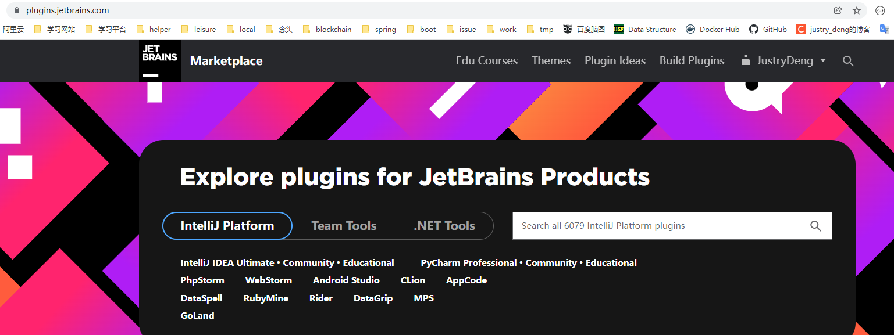Image resolution: width=894 pixels, height=335 pixels.
Task: Open the blockchain bookmark folder
Action: pyautogui.click(x=327, y=29)
